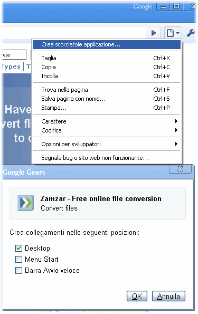Confirm with the OK button

[x=137, y=296]
